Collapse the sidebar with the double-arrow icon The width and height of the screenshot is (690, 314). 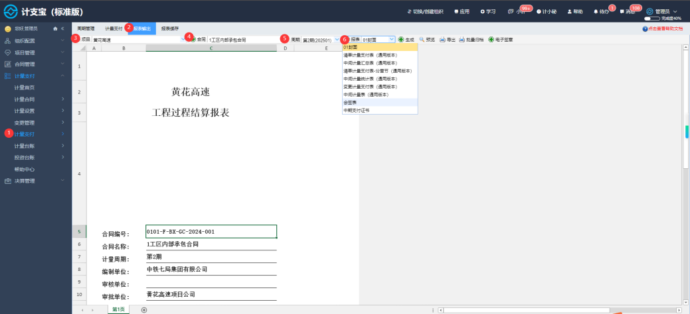click(x=62, y=28)
